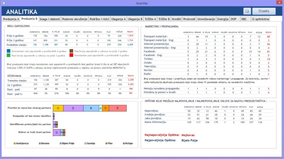Click the brown employee decline legend swatch
284x159 pixels.
click(71, 51)
